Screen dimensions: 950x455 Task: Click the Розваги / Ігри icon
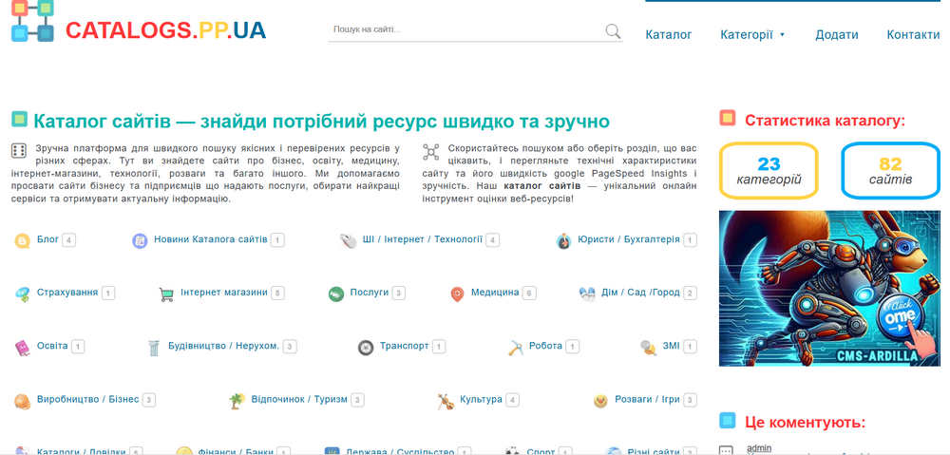click(600, 401)
